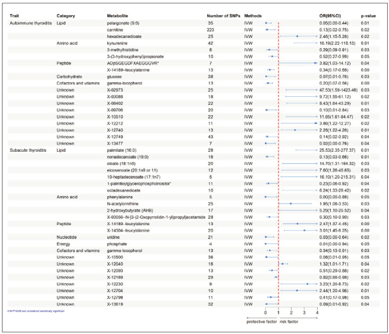389x334 pixels.
Task: Select the glucose metabolite row label
Action: coord(116,75)
